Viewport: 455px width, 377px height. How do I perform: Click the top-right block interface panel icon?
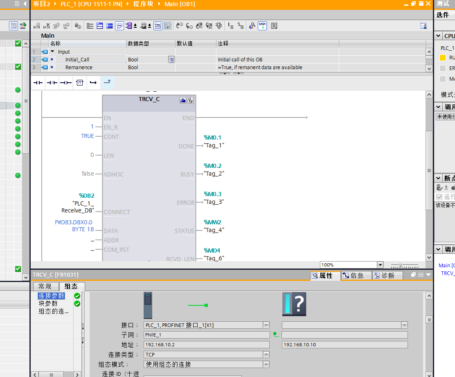click(423, 26)
